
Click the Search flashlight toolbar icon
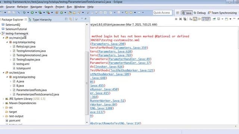pyautogui.click(x=79, y=13)
